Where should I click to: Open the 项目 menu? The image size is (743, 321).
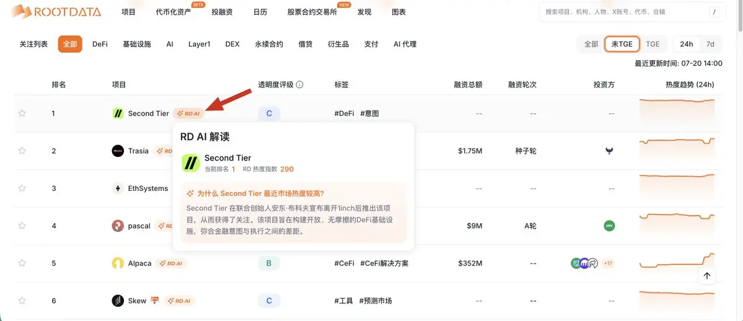pyautogui.click(x=128, y=12)
